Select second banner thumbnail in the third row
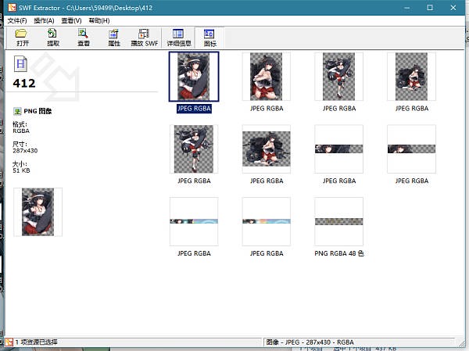469x351 pixels. 267,221
